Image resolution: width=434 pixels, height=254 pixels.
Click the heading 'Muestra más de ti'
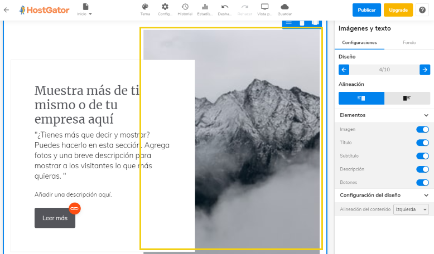(87, 105)
